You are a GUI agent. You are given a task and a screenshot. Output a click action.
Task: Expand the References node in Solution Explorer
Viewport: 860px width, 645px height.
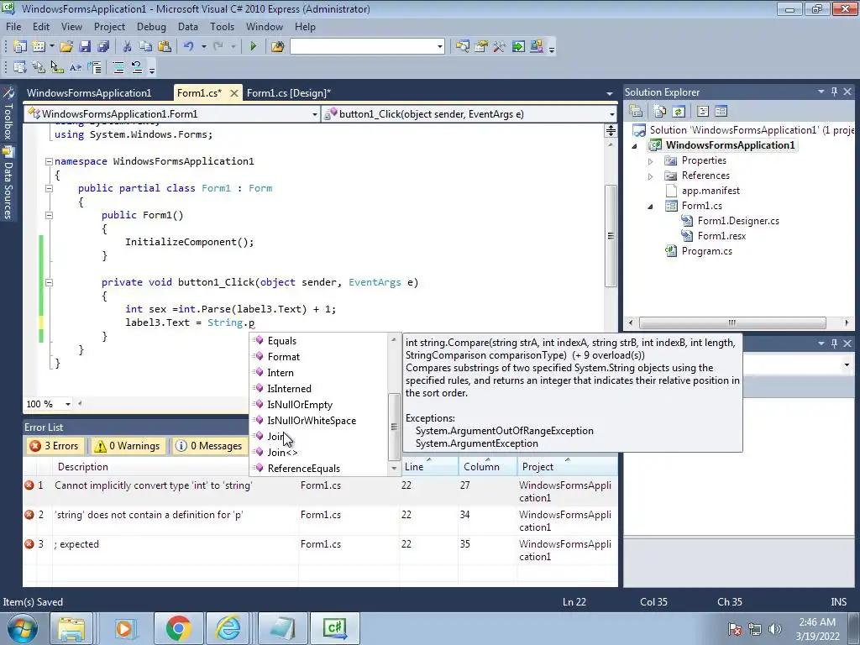pyautogui.click(x=651, y=176)
